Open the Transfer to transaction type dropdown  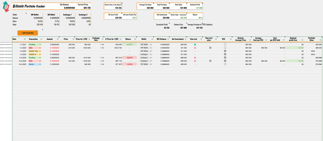[x=40, y=54]
